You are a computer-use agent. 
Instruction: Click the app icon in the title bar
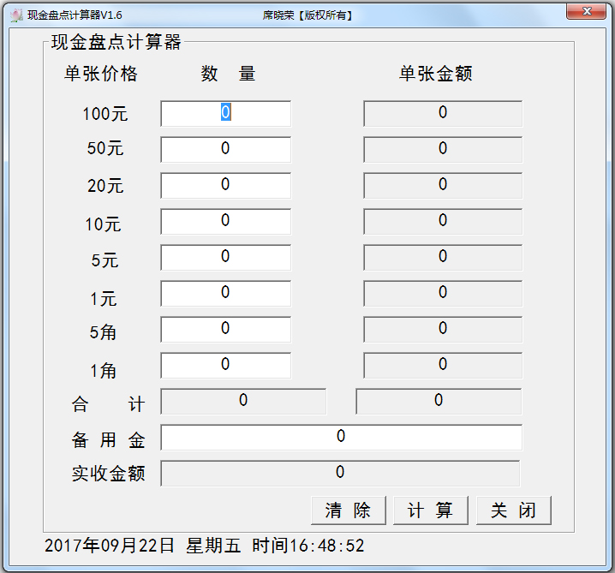tap(15, 15)
